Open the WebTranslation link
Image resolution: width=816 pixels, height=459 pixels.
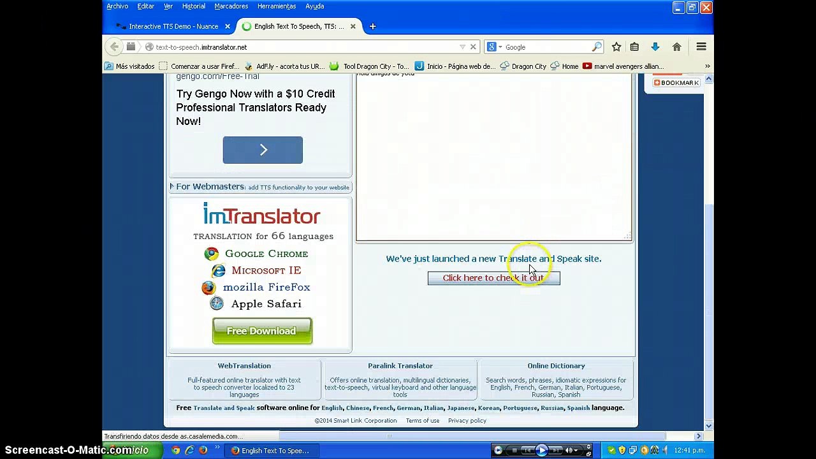tap(244, 366)
